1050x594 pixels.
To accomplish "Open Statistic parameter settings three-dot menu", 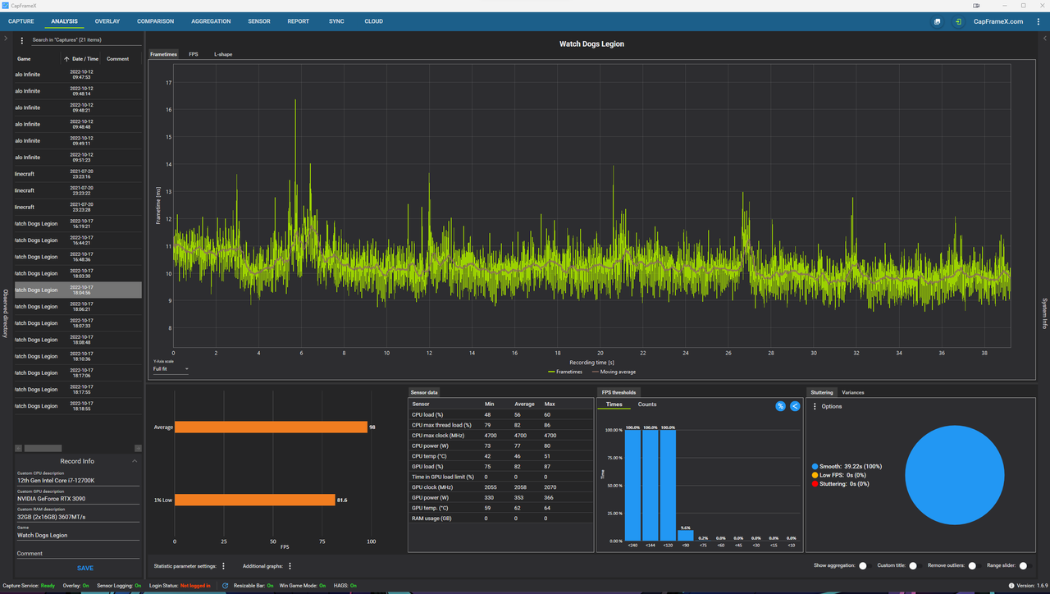I will coord(223,566).
